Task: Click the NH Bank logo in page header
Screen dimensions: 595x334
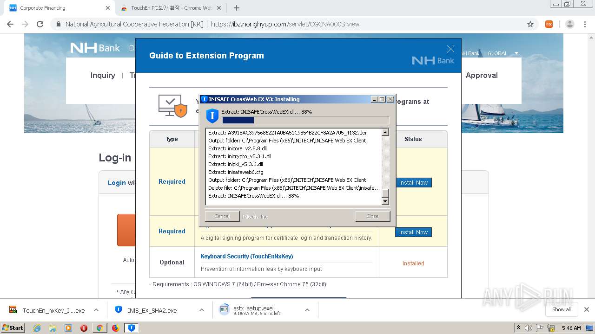Action: (x=95, y=48)
